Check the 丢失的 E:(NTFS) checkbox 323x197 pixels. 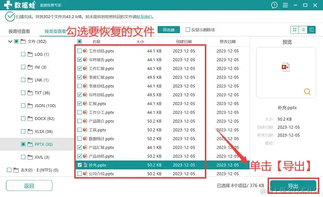[9, 170]
